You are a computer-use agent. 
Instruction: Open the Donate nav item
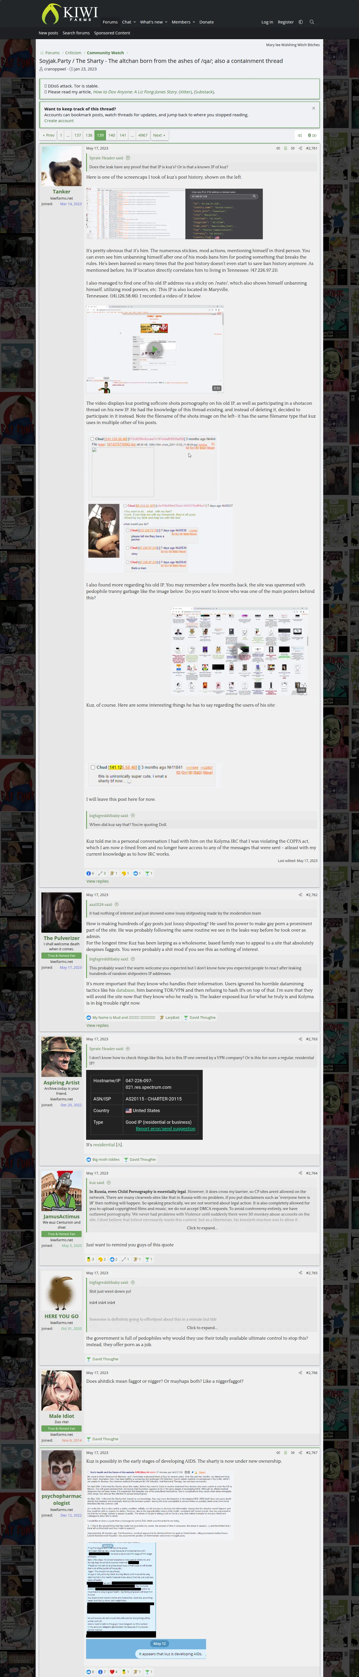pos(207,22)
